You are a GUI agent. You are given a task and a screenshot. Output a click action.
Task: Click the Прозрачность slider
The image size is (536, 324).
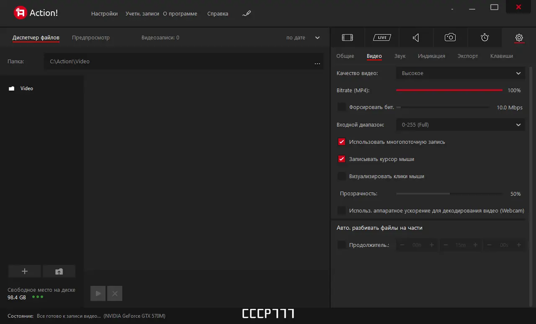(449, 194)
